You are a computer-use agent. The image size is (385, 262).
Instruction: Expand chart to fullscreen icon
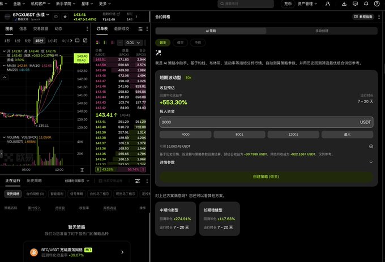[x=85, y=41]
